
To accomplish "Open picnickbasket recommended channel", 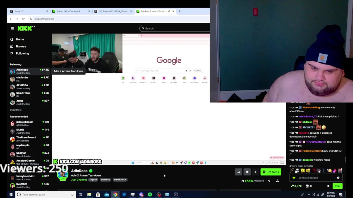I will pos(30,123).
